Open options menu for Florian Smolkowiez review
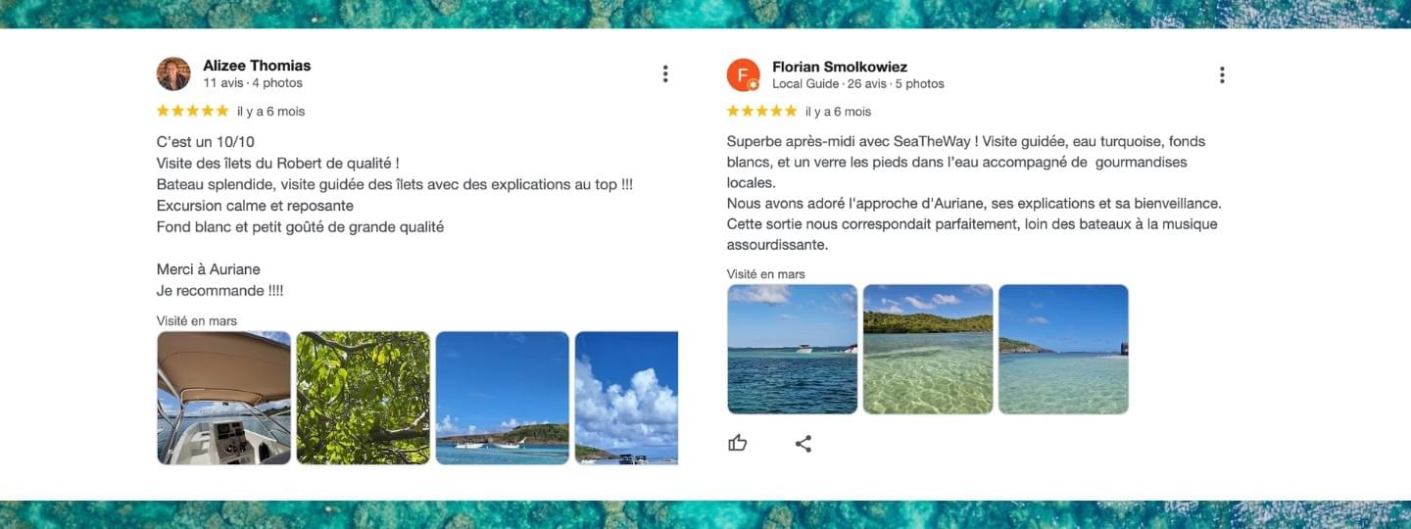The height and width of the screenshot is (529, 1411). pyautogui.click(x=1222, y=74)
